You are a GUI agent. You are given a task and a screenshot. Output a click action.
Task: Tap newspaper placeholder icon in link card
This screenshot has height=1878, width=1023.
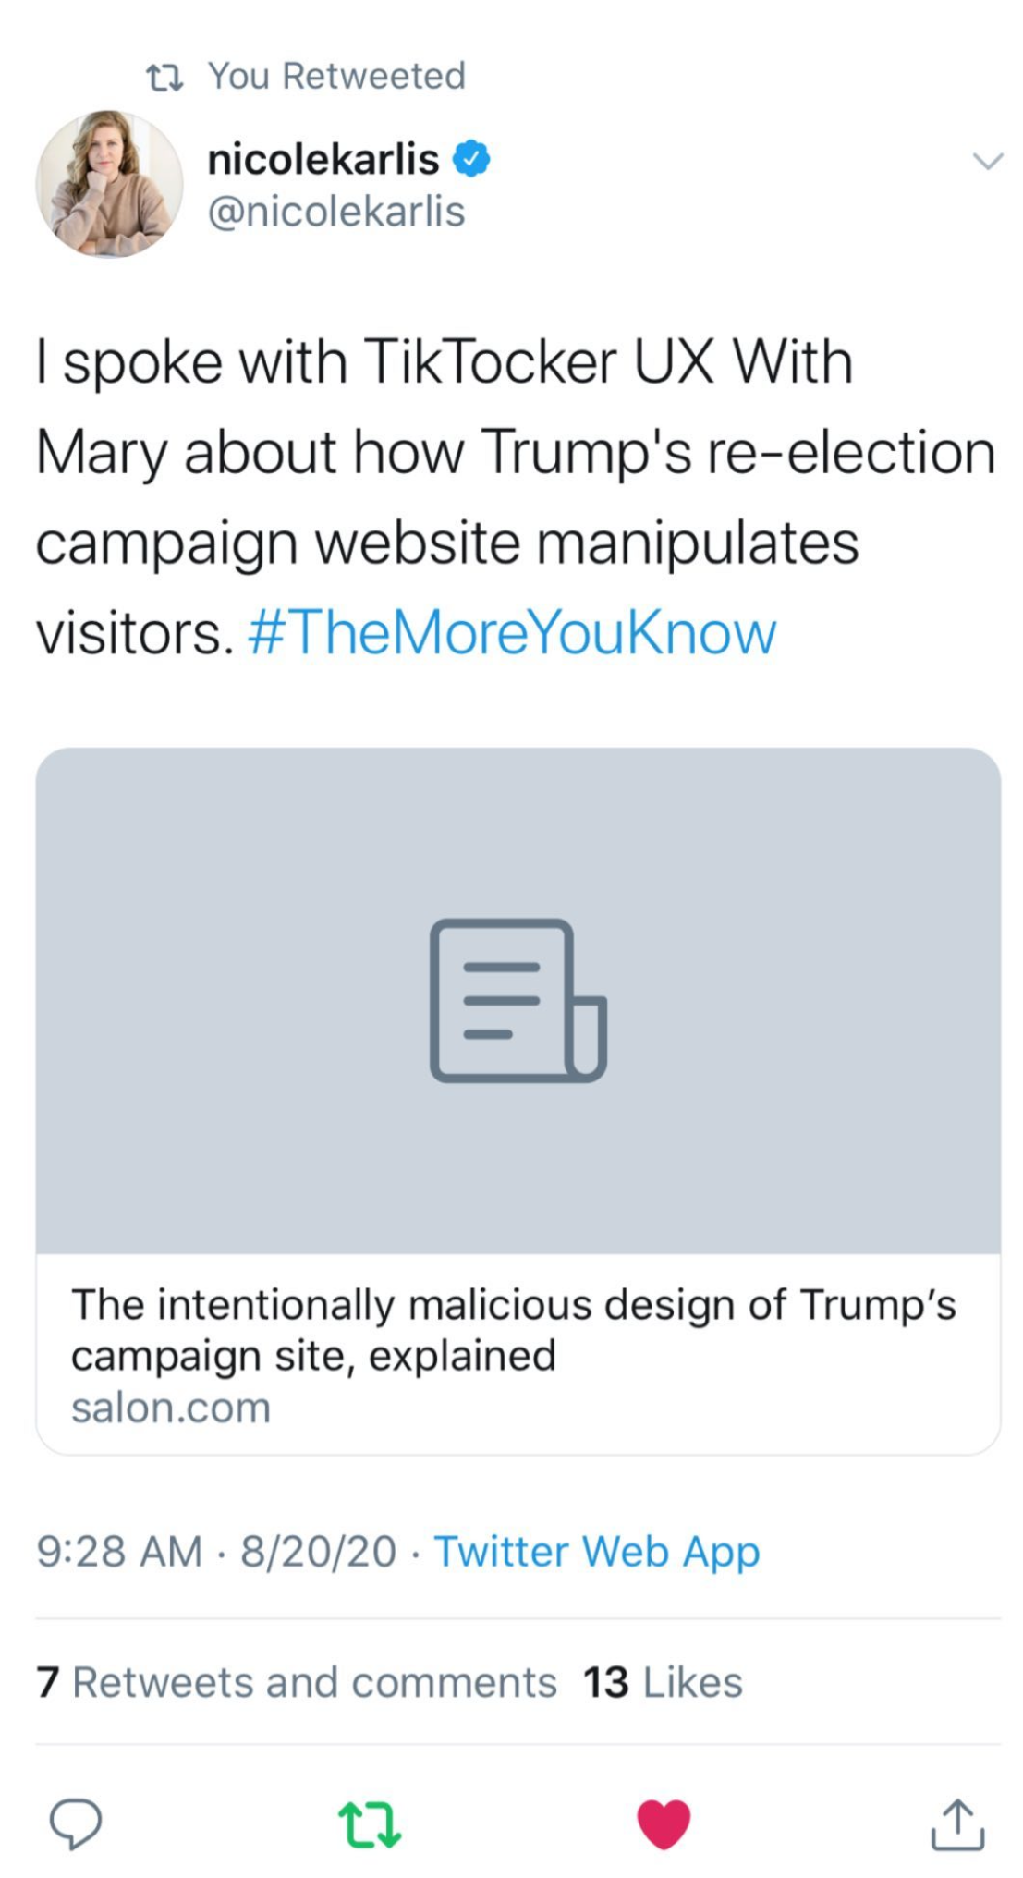click(518, 1000)
